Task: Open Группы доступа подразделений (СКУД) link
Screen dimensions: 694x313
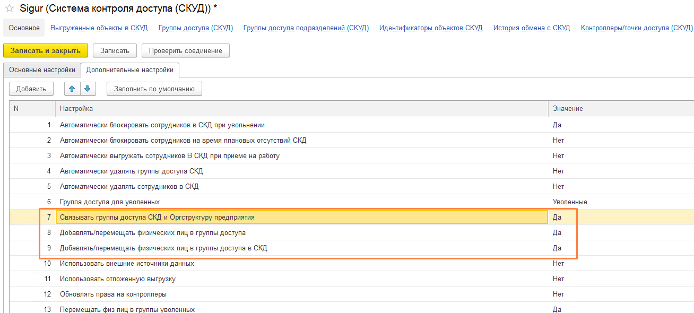Action: click(306, 28)
